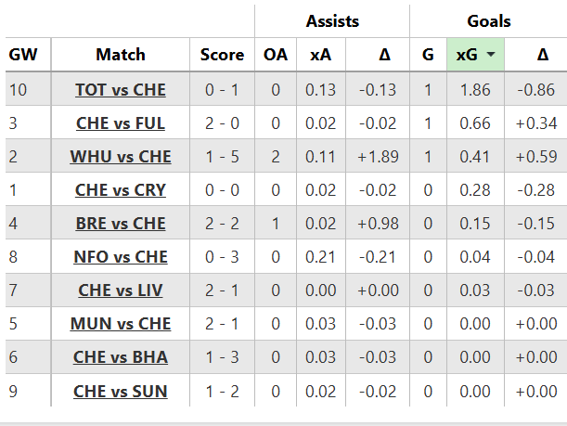This screenshot has height=426, width=567.
Task: Open NFO vs CHE match link
Action: [x=121, y=257]
